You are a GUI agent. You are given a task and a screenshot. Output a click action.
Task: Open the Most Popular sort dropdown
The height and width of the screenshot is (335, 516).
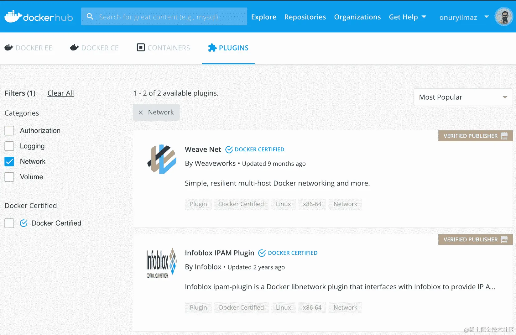pos(463,97)
